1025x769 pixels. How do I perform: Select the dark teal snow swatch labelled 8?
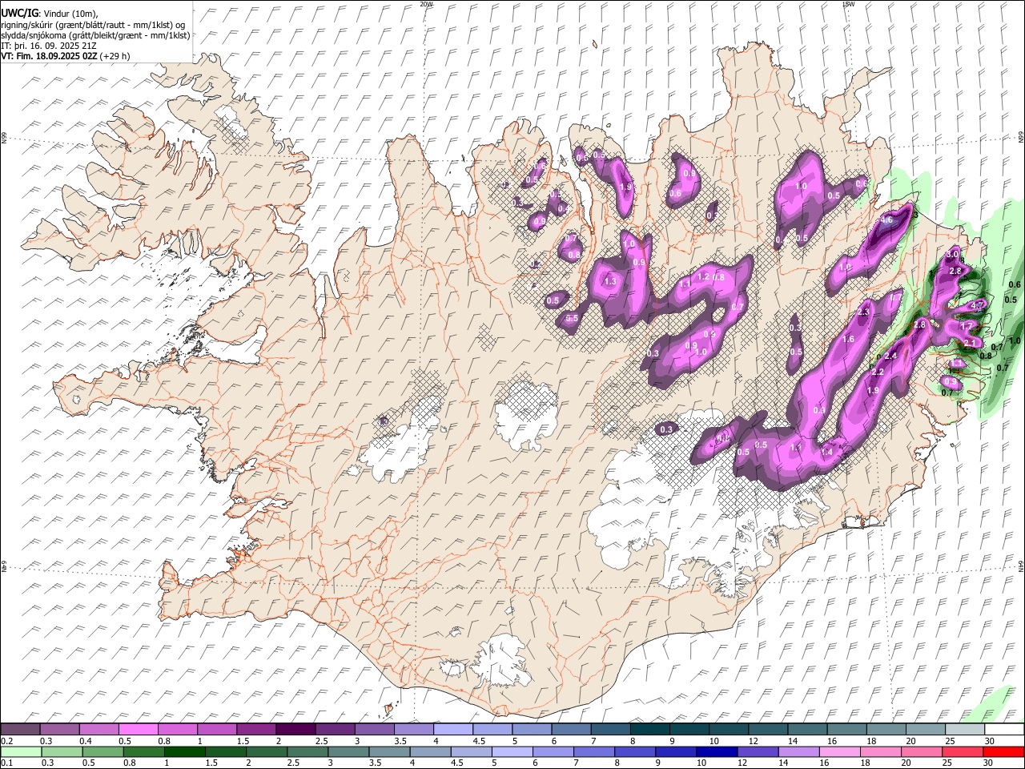click(649, 729)
